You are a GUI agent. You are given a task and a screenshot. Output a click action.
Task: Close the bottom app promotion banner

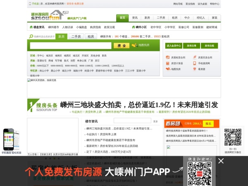[221, 161]
